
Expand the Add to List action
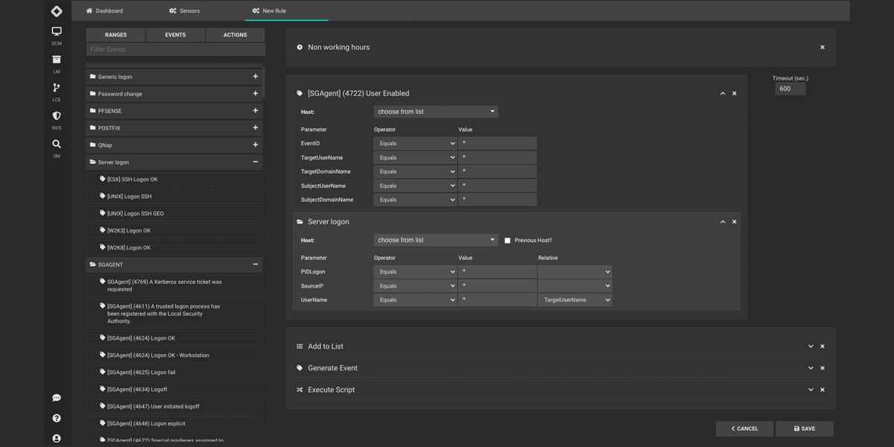pyautogui.click(x=811, y=346)
